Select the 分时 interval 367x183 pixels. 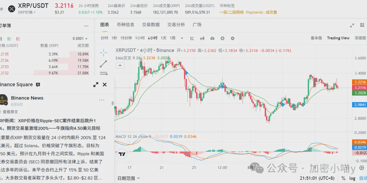tap(104, 38)
